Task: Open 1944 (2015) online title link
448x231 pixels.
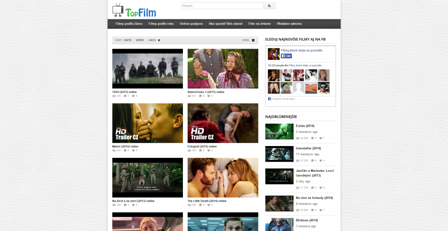Action: 124,92
